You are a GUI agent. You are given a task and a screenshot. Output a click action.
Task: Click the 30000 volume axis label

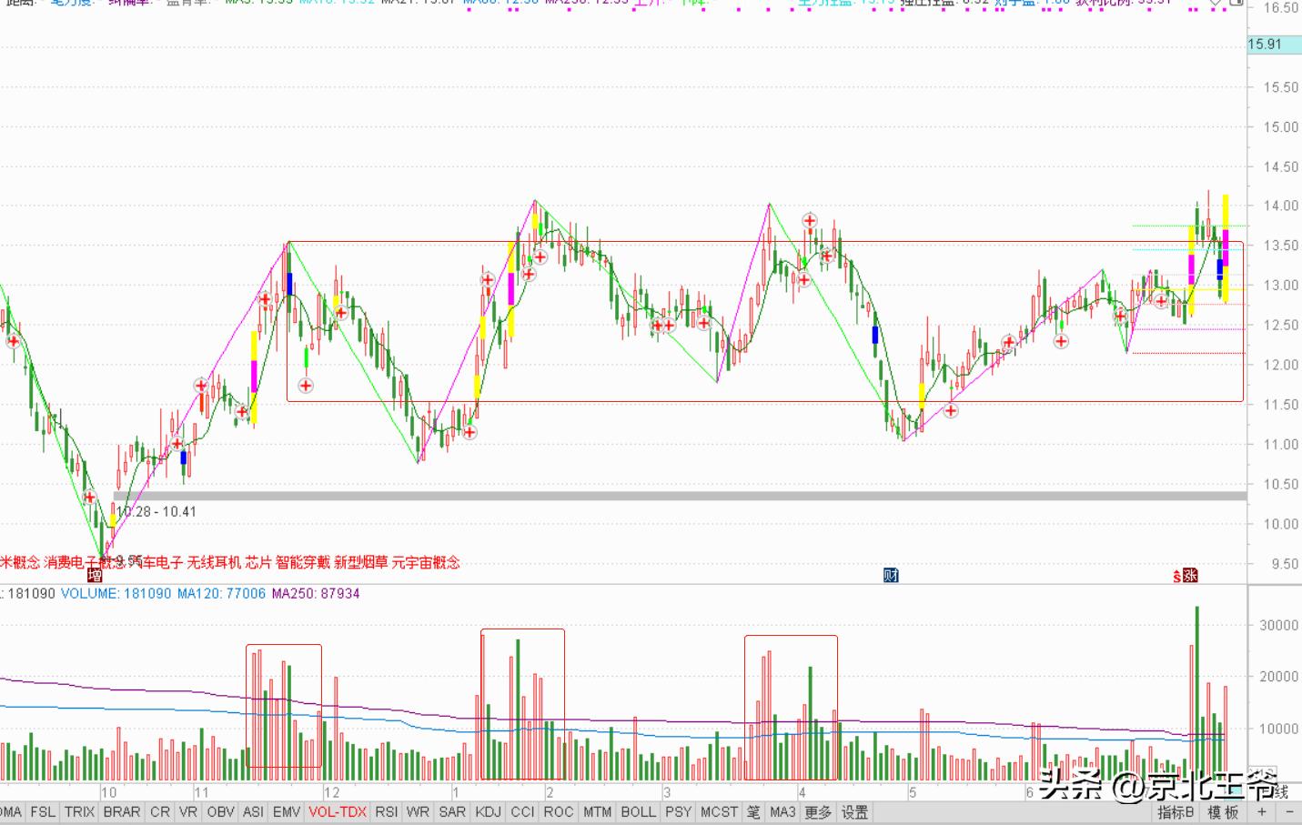pos(1278,626)
